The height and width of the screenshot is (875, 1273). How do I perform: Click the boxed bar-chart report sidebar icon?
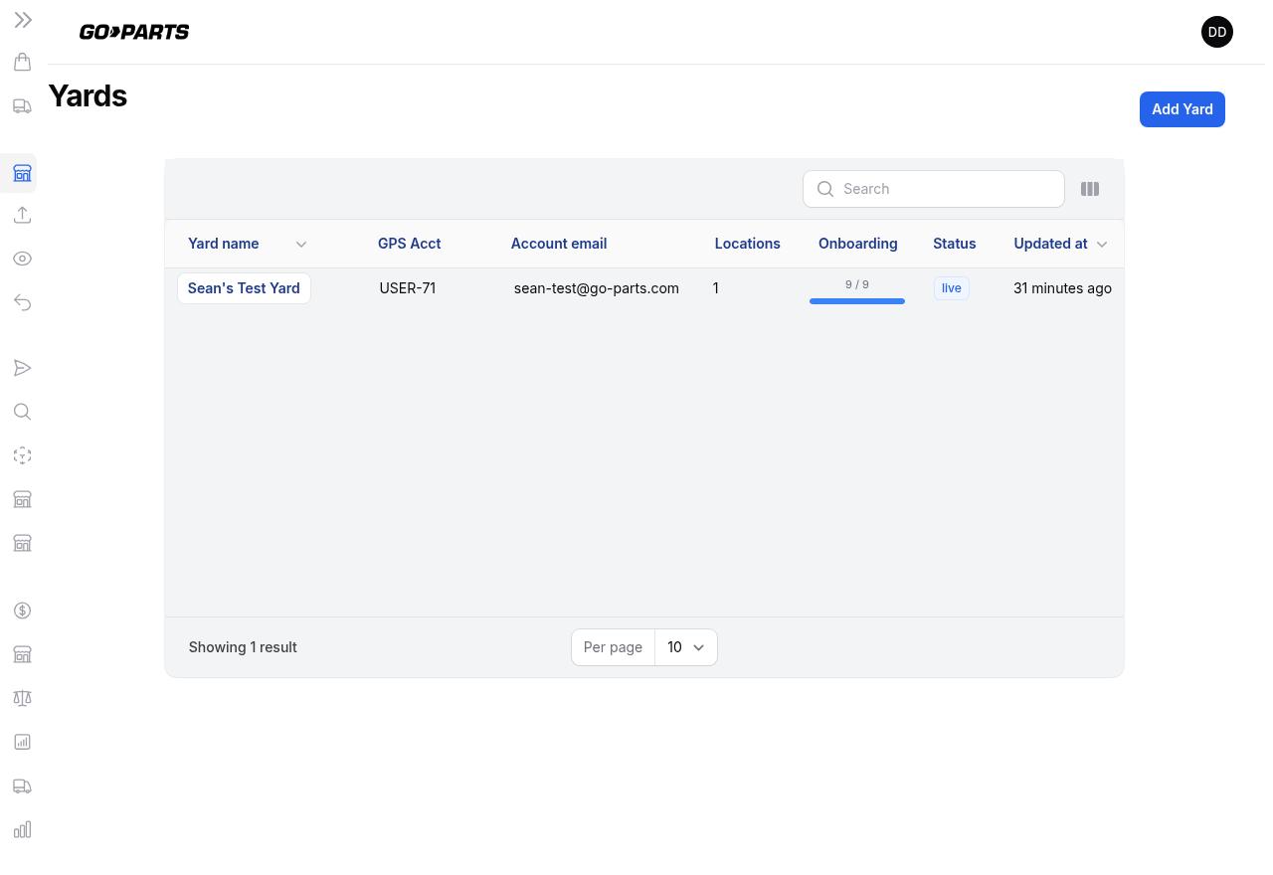22,742
